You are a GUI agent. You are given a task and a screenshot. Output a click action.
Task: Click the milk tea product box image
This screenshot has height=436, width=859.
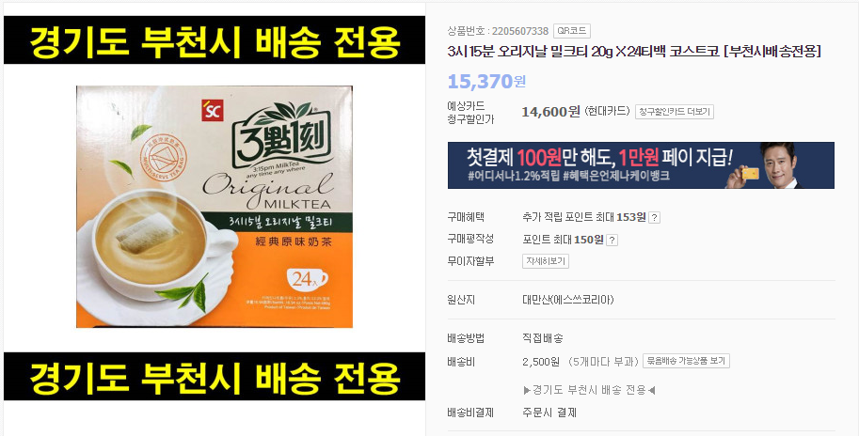215,207
